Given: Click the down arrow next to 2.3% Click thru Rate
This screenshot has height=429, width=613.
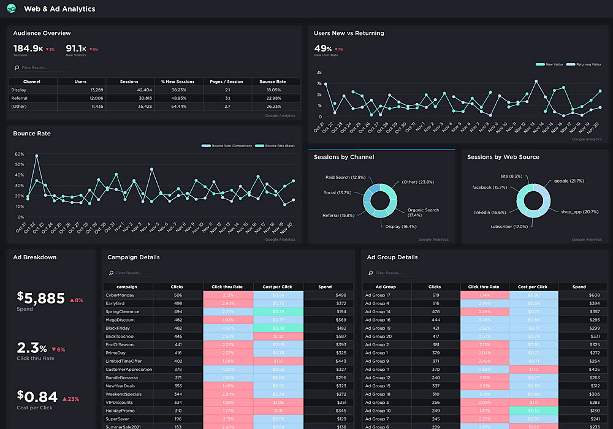Looking at the screenshot, I should 54,349.
